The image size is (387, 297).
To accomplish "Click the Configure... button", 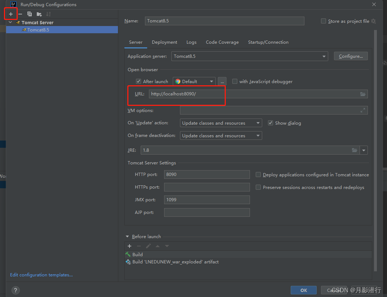I will point(351,56).
